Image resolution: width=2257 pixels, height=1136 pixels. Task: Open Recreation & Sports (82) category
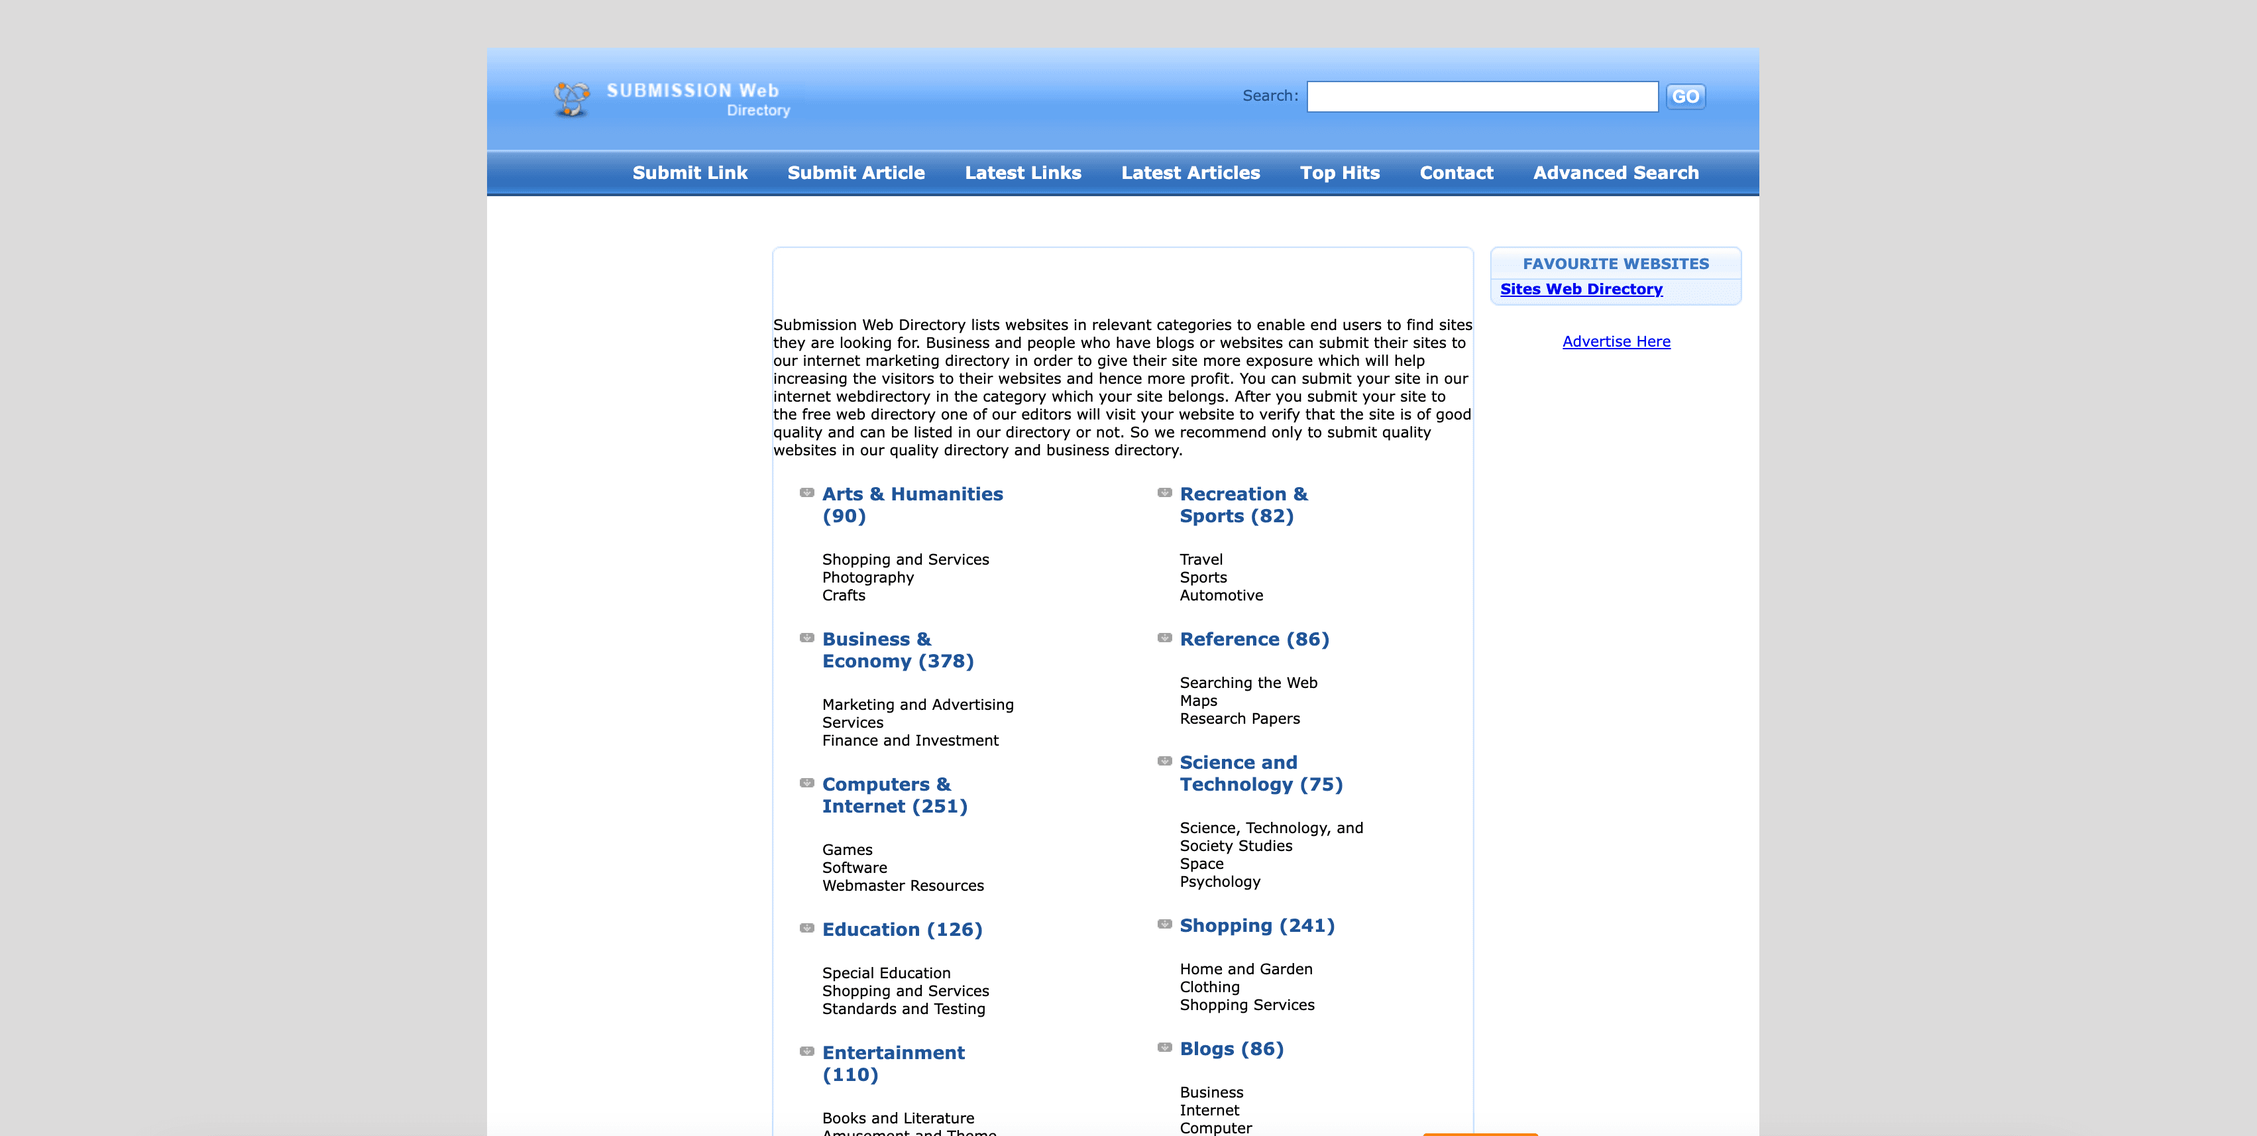click(1243, 505)
